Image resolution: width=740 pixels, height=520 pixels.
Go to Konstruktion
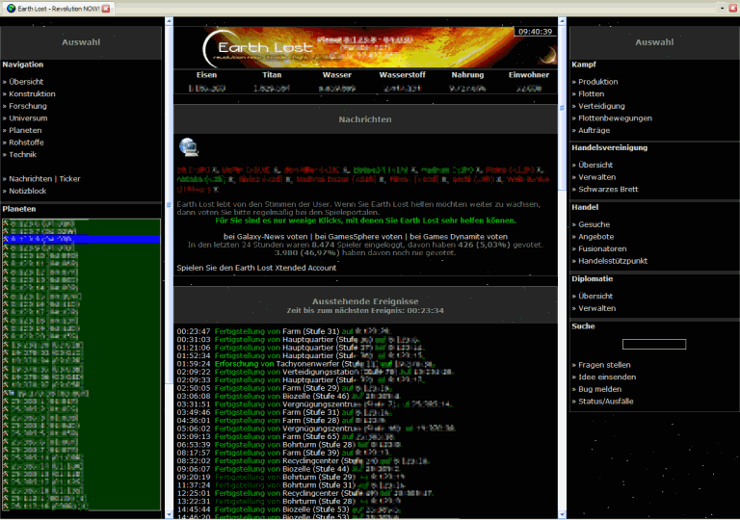[x=32, y=94]
